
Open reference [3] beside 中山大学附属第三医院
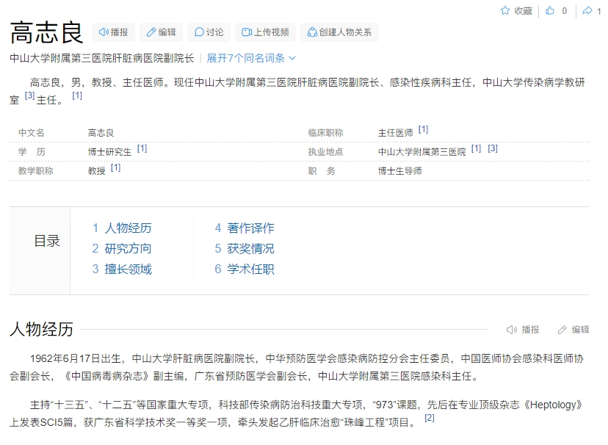493,148
